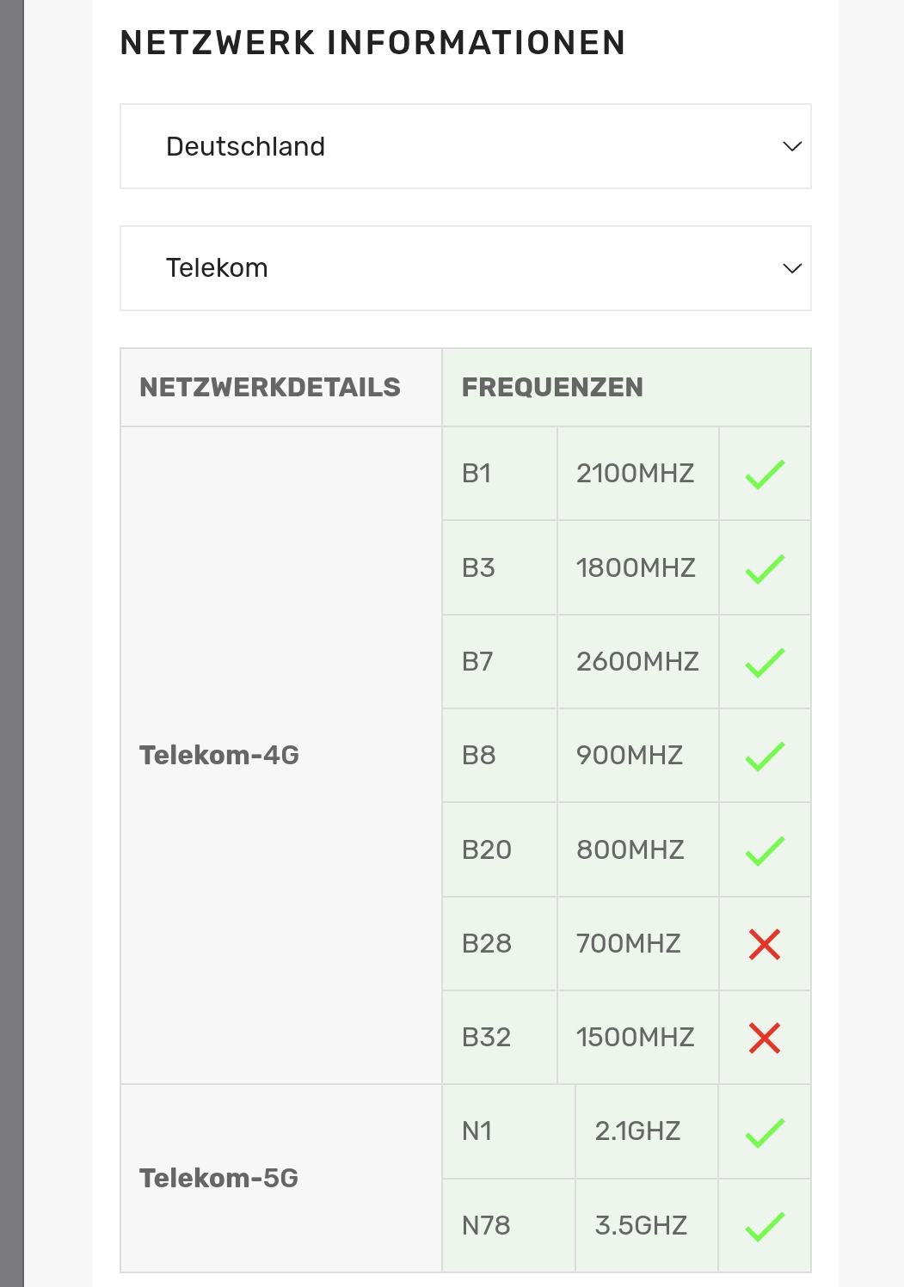The width and height of the screenshot is (904, 1287).
Task: Click the green checkmark for B20 800MHZ
Action: coord(765,850)
